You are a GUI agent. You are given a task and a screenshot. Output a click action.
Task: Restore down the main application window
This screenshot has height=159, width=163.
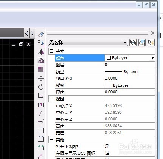coord(146,5)
